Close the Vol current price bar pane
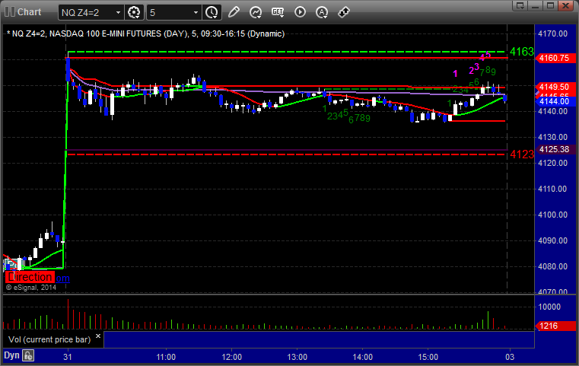 [98, 336]
